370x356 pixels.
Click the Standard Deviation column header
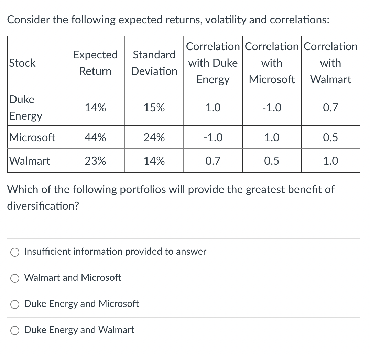pos(154,63)
